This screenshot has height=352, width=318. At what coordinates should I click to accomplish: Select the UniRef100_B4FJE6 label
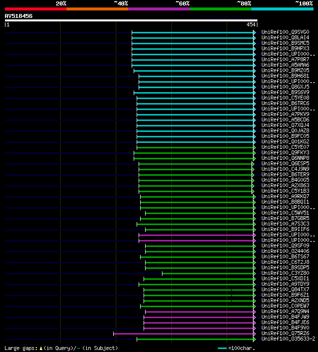pos(285,322)
